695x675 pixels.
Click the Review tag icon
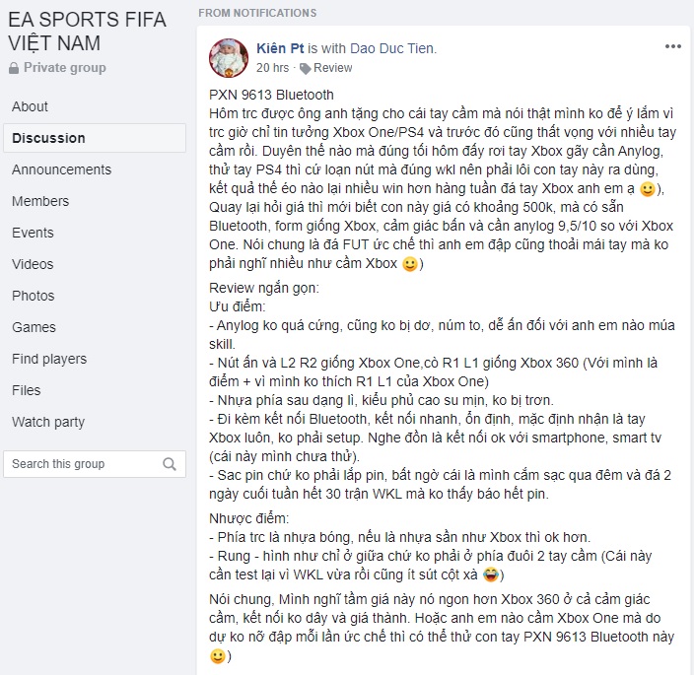(305, 68)
